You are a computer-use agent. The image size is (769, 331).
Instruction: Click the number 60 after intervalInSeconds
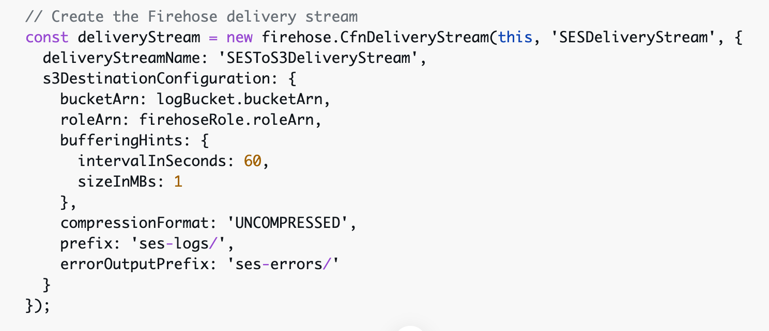point(252,161)
